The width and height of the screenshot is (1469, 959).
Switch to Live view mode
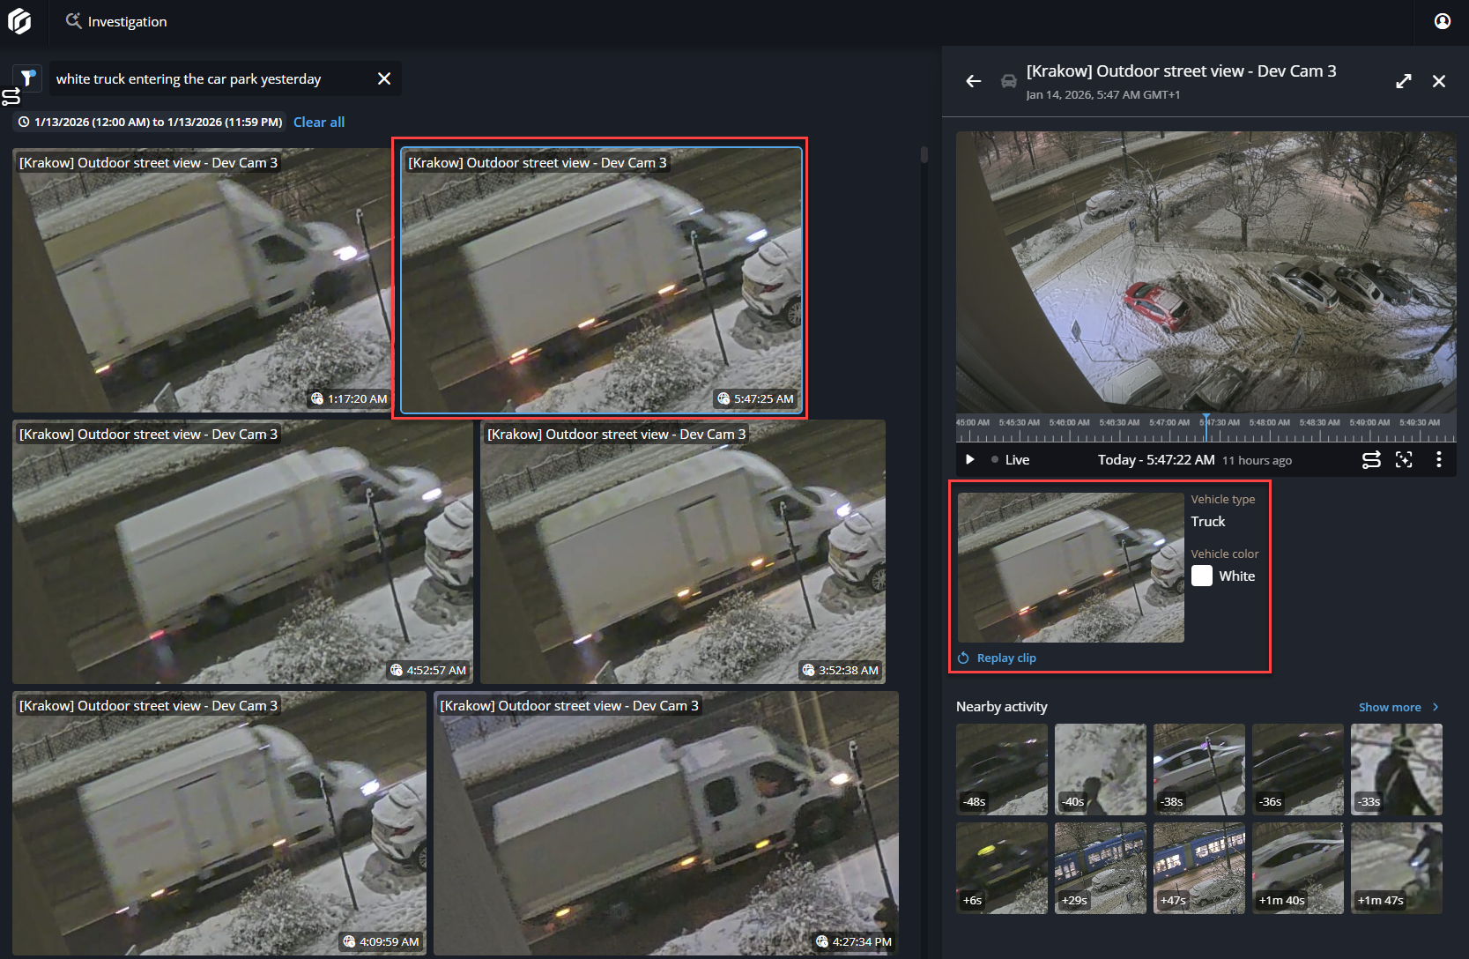[x=1018, y=459]
